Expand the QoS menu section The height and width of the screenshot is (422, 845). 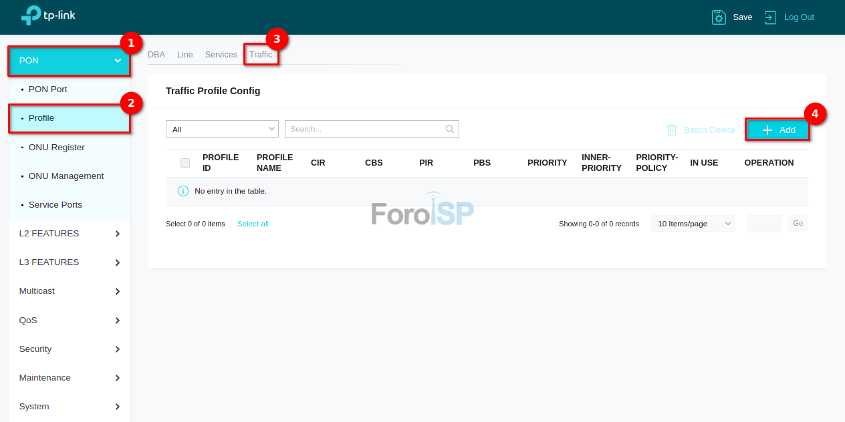click(x=69, y=321)
